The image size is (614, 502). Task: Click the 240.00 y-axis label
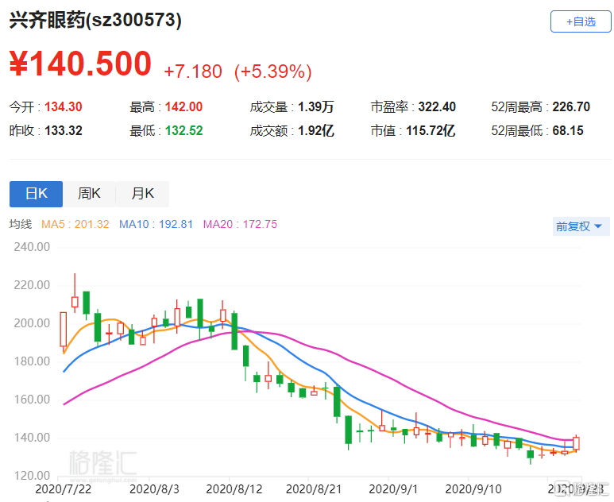32,247
